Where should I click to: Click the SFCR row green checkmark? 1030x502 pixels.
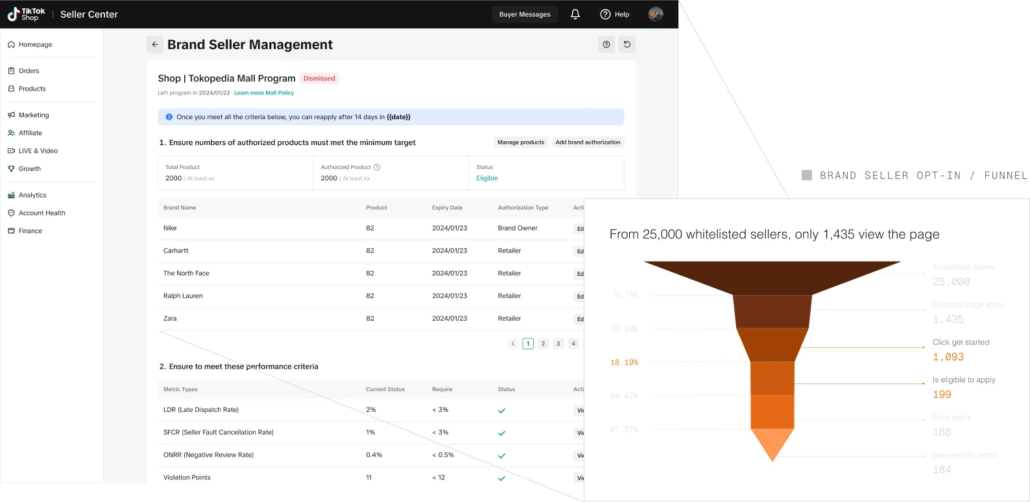[502, 433]
